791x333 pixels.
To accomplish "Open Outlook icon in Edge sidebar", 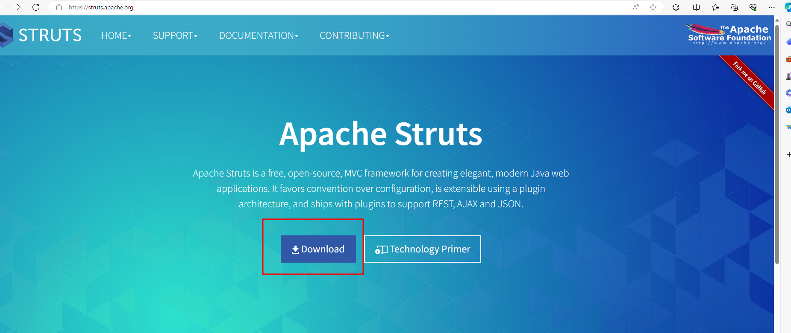I will (x=788, y=110).
